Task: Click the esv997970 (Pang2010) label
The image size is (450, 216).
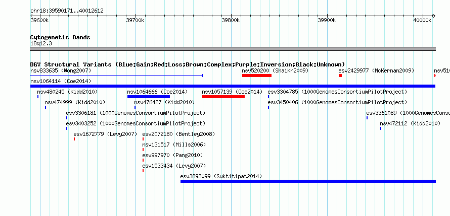Action: pyautogui.click(x=172, y=155)
